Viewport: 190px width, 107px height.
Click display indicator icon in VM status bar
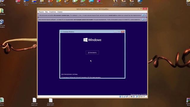tap(134, 96)
